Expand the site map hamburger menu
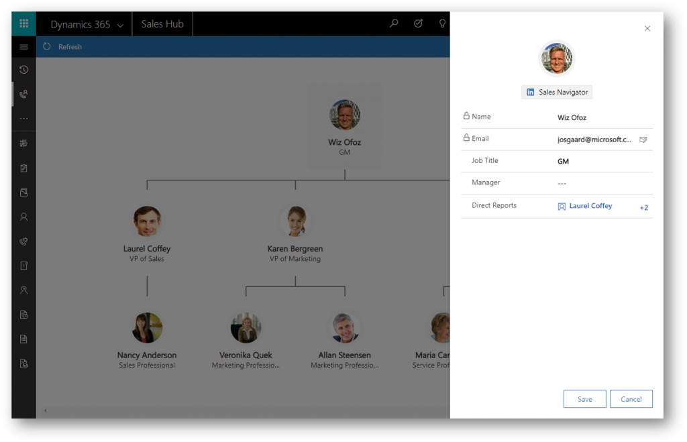Screen dimensions: 687x442 point(23,47)
